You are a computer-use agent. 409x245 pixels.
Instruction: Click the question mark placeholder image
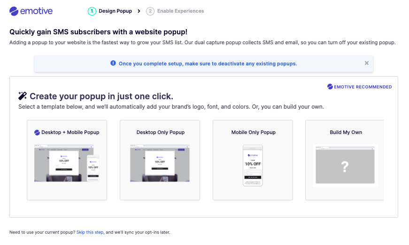(345, 166)
